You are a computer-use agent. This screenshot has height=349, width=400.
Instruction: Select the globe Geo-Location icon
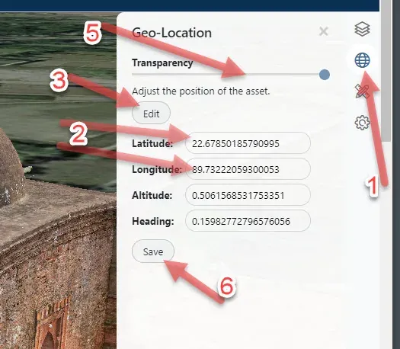pyautogui.click(x=362, y=60)
